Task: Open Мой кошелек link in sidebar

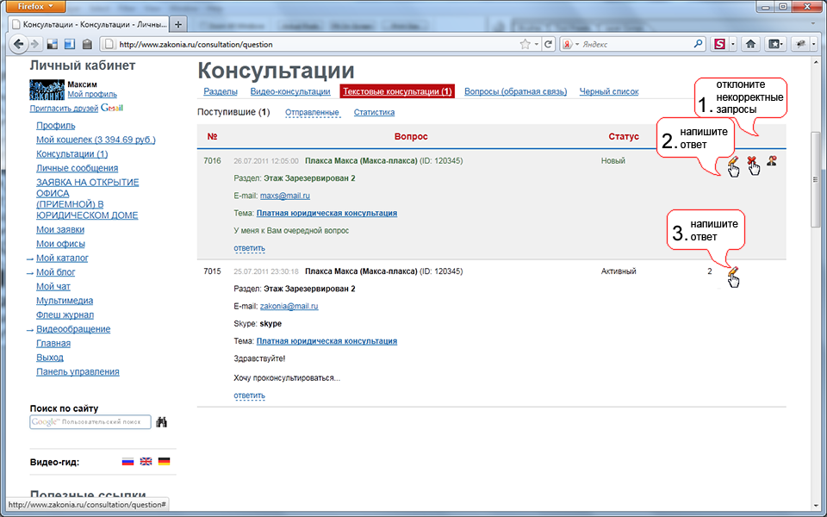Action: pyautogui.click(x=96, y=140)
